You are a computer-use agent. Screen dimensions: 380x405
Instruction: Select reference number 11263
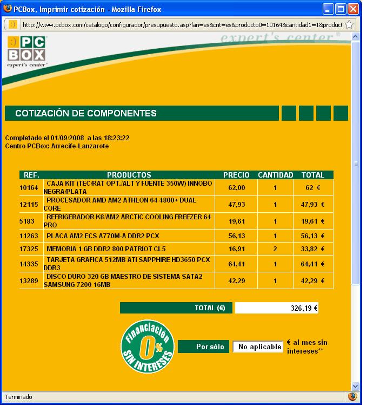[29, 236]
